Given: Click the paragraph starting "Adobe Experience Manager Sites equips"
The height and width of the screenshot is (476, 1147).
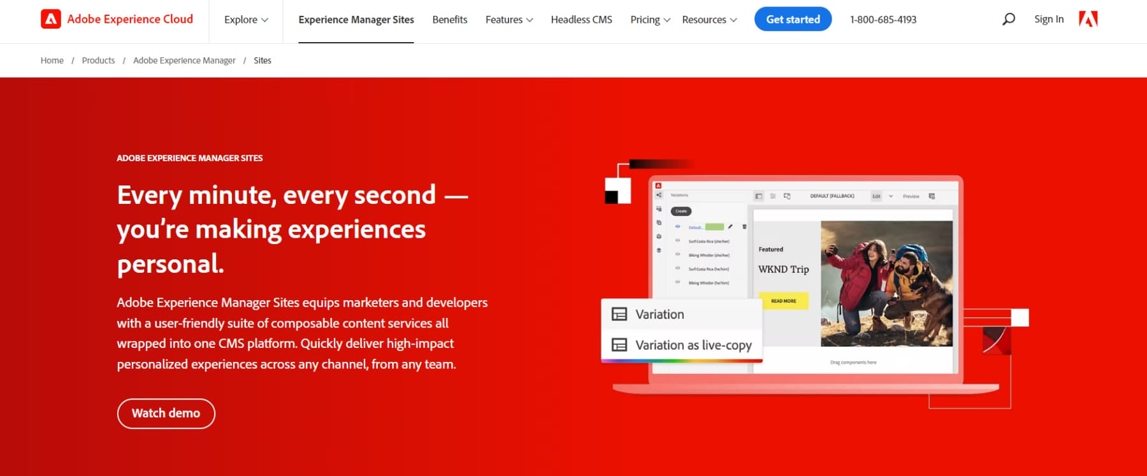Looking at the screenshot, I should 302,333.
